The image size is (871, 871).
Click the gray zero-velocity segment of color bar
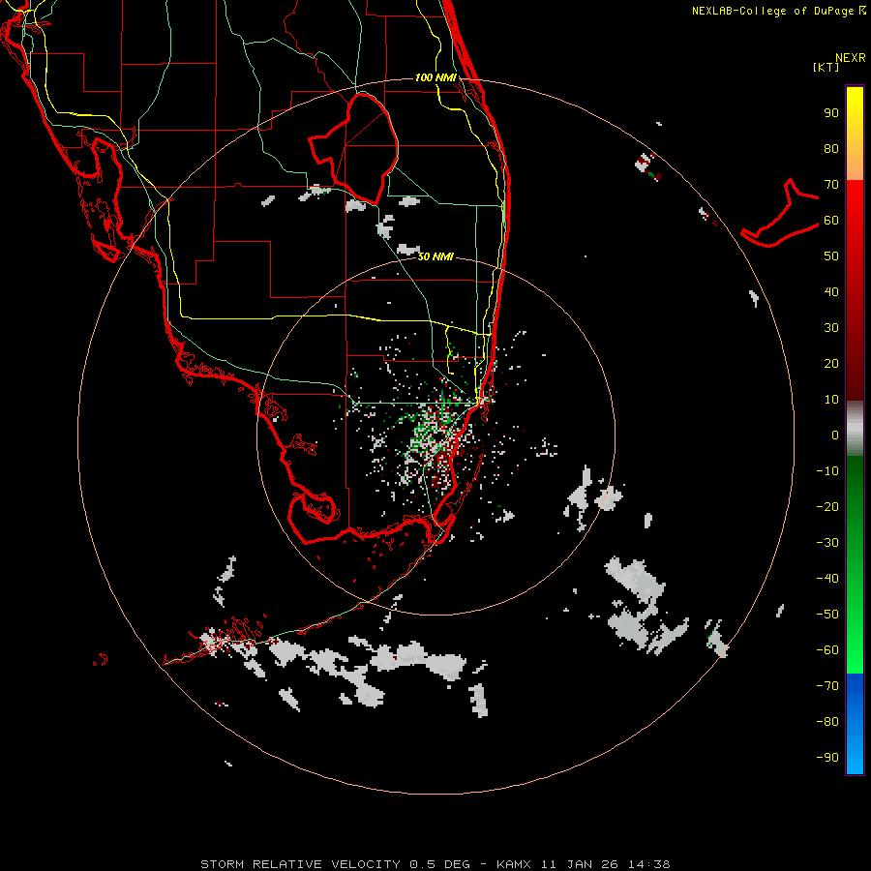point(855,429)
